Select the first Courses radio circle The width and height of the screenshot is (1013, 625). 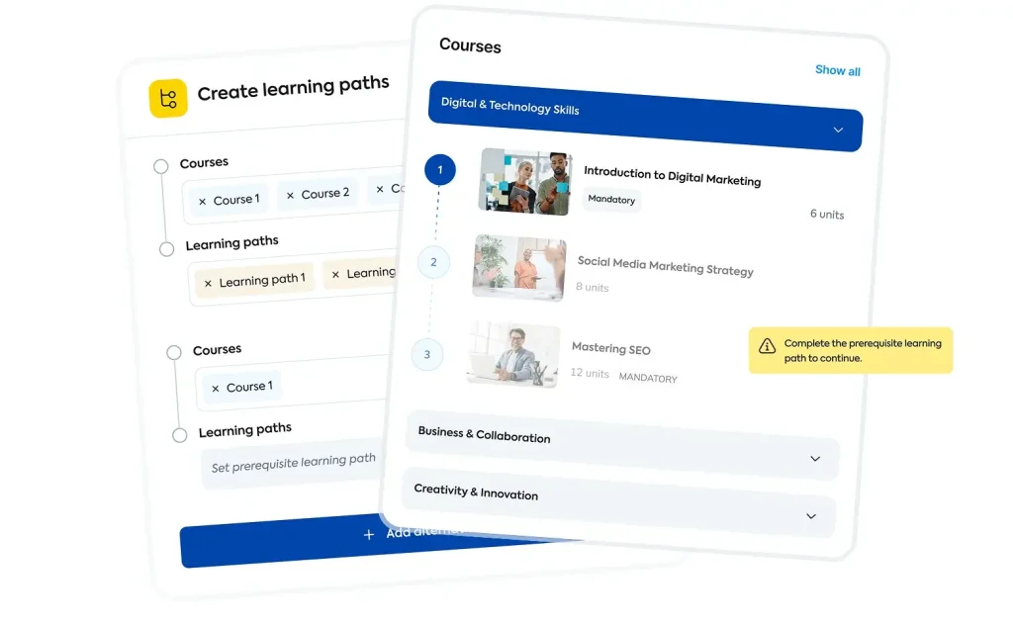[161, 166]
